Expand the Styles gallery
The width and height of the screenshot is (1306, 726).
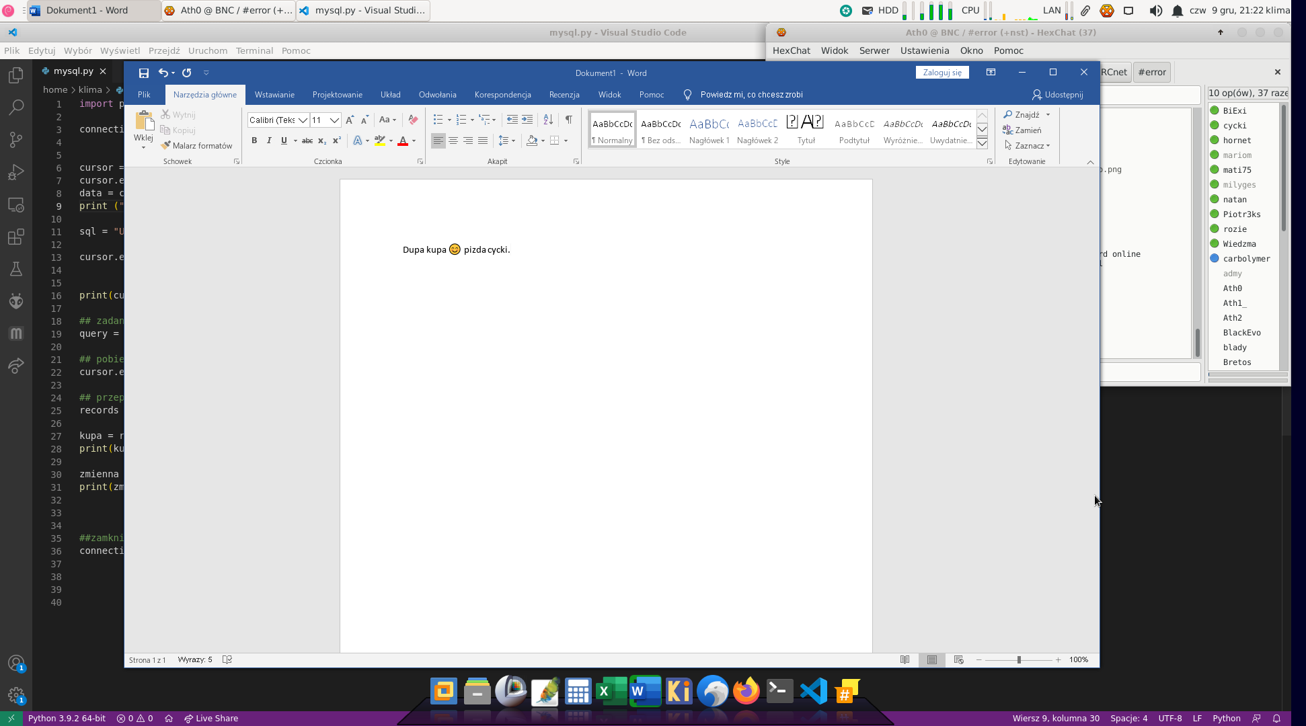click(x=982, y=143)
